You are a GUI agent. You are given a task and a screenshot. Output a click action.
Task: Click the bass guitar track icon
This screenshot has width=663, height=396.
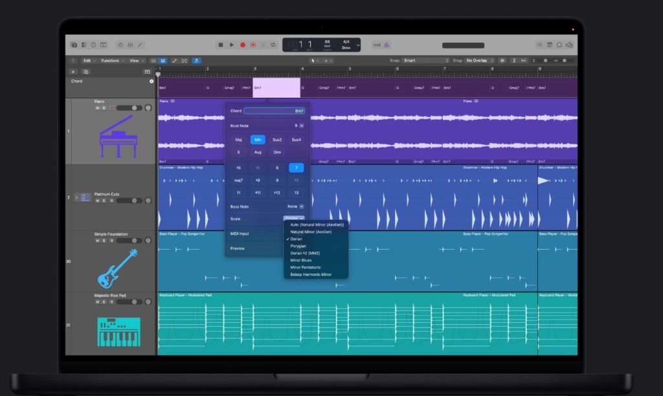[x=117, y=268]
